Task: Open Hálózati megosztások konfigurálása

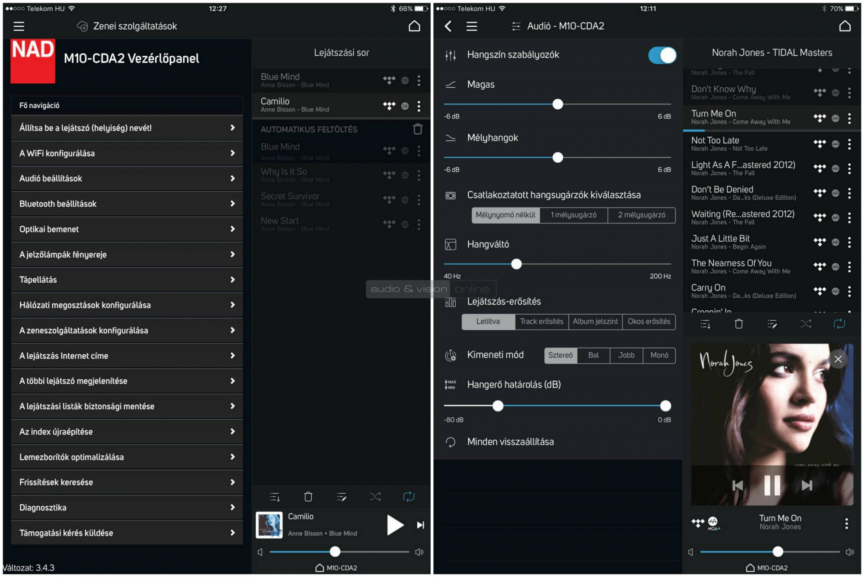Action: point(127,305)
